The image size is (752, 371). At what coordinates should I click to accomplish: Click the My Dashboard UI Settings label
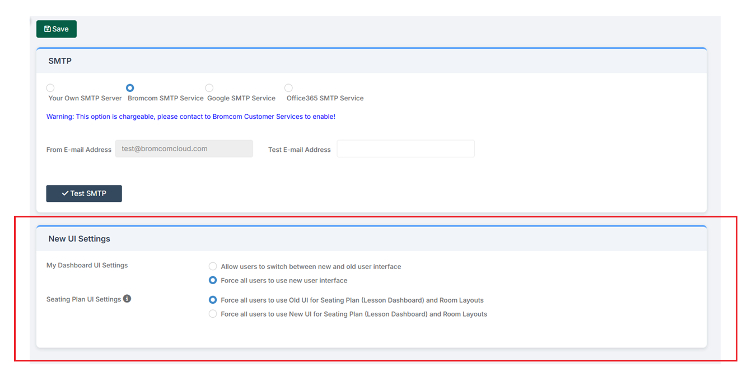coord(87,266)
